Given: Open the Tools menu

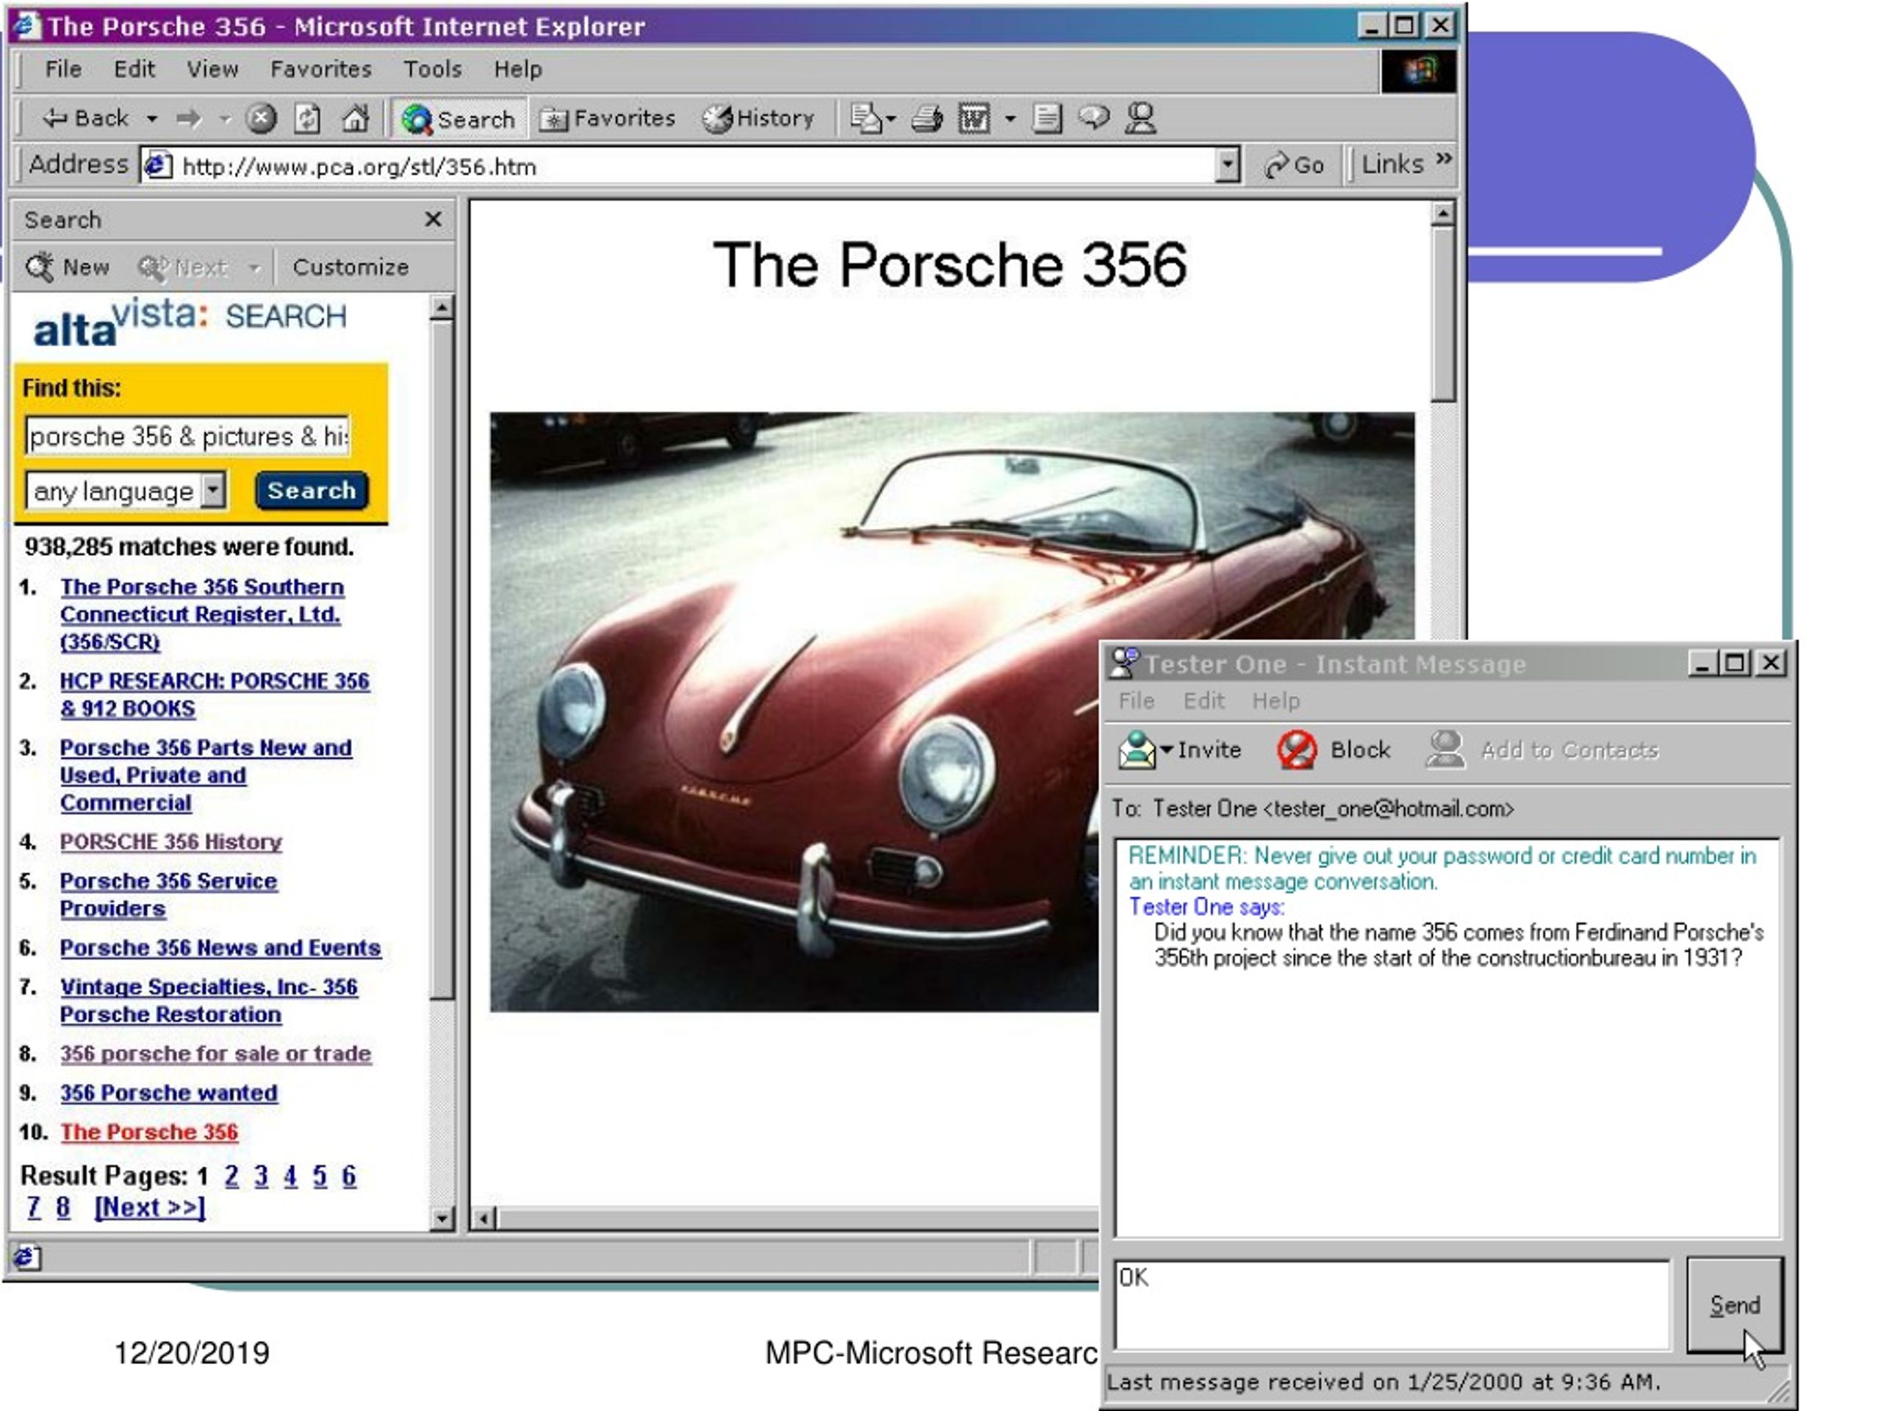Looking at the screenshot, I should (432, 69).
